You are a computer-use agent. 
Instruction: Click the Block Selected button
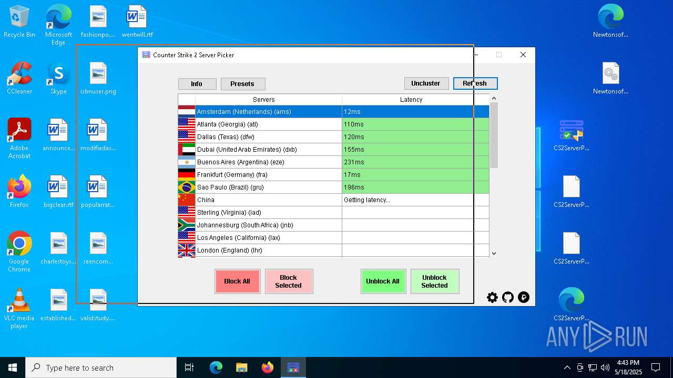pyautogui.click(x=288, y=281)
